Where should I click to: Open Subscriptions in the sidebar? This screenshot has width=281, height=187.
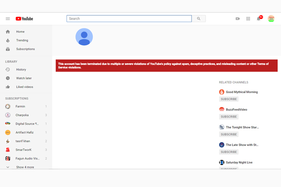click(25, 49)
